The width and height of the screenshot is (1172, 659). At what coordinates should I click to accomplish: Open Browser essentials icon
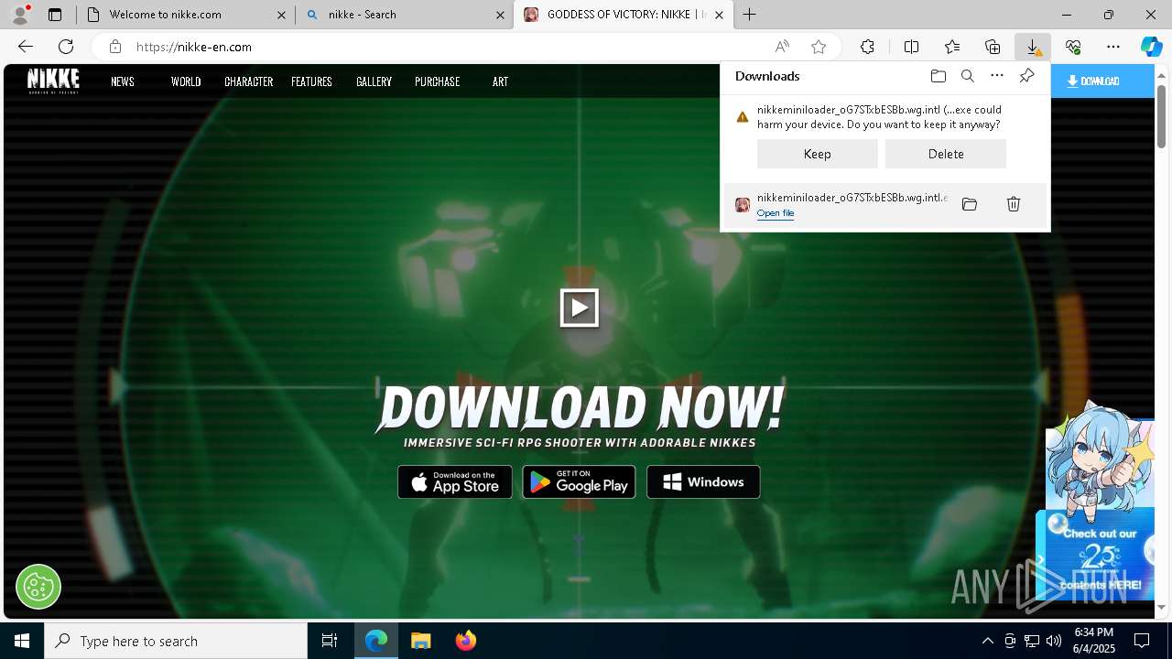click(1073, 47)
